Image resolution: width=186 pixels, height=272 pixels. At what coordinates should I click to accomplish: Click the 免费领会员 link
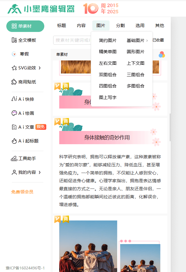[22, 192]
